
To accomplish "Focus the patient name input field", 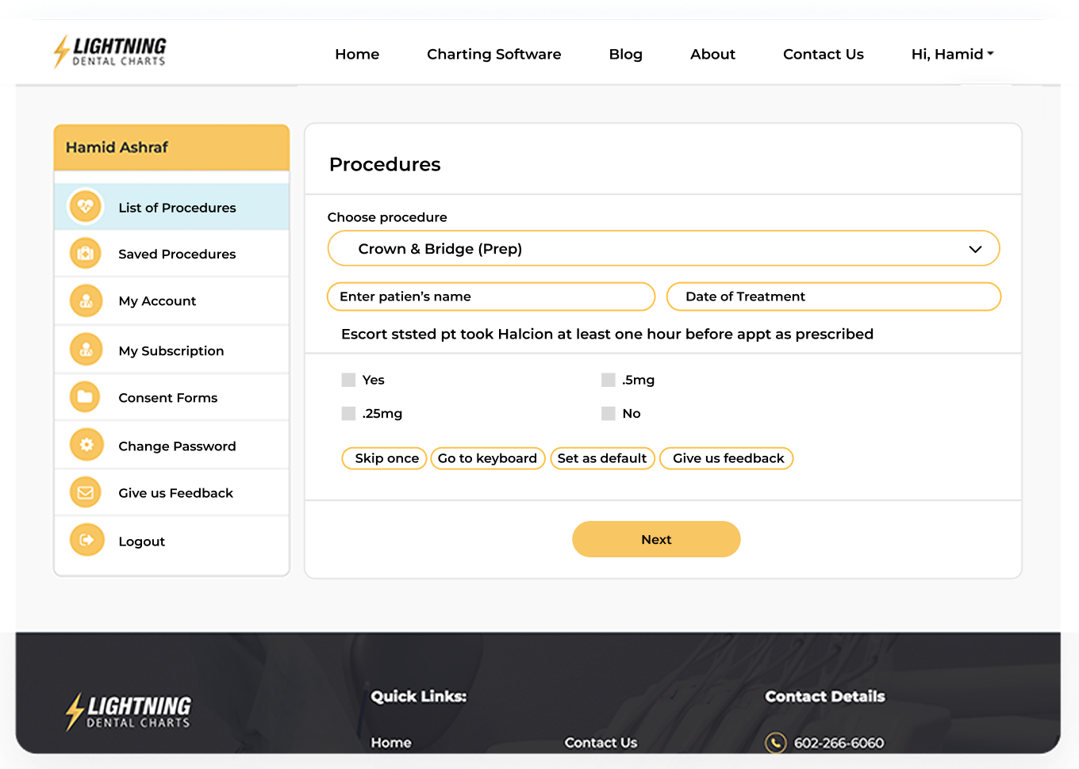I will [x=490, y=297].
